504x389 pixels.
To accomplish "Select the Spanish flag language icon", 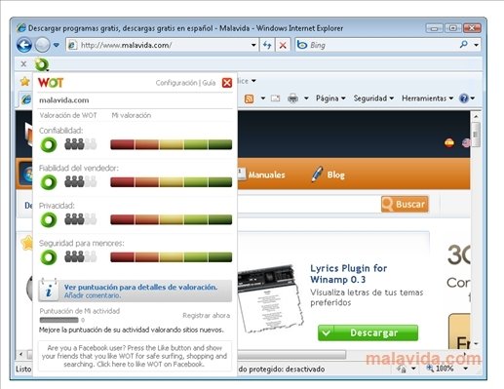I will (x=449, y=142).
